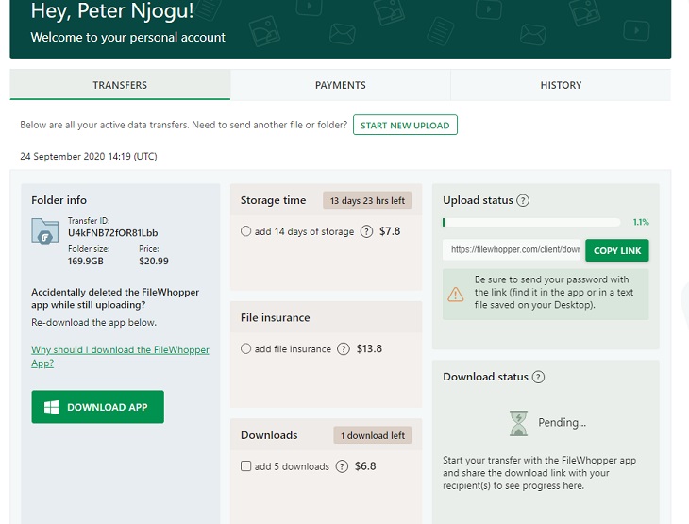
Task: Select the add file insurance option
Action: pyautogui.click(x=245, y=348)
